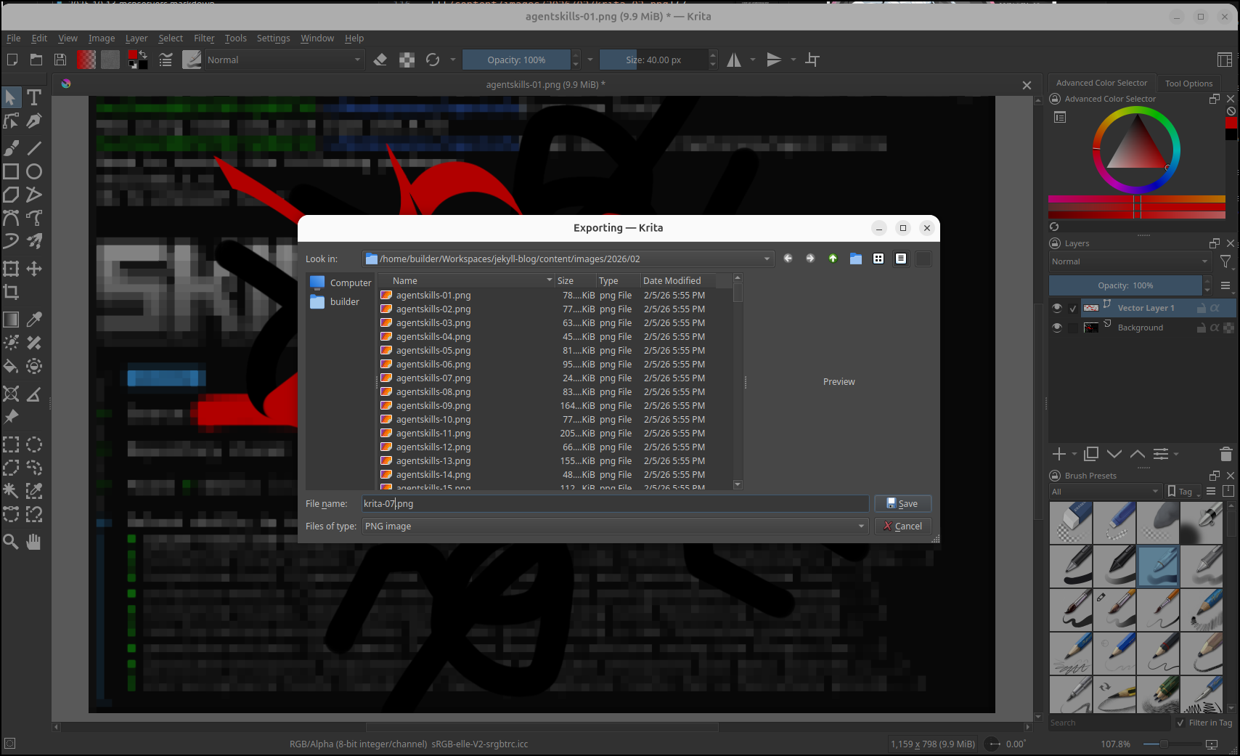Open the Files of type dropdown
The width and height of the screenshot is (1240, 756).
pos(615,526)
